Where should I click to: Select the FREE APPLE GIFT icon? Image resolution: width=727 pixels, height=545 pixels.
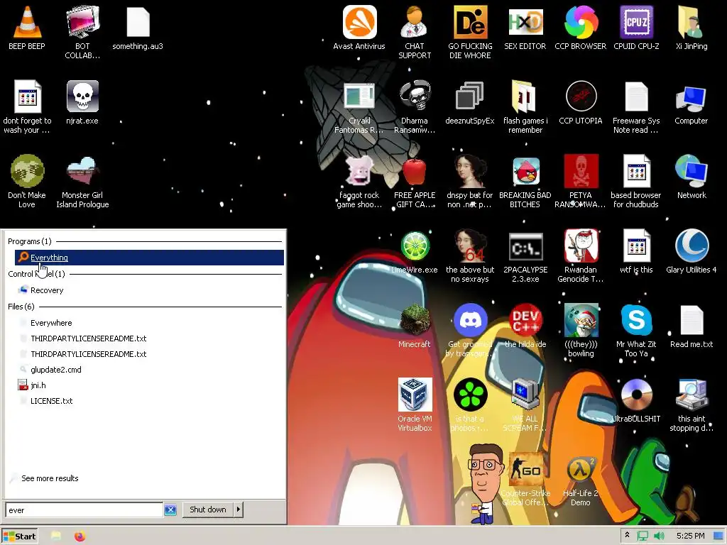point(415,181)
